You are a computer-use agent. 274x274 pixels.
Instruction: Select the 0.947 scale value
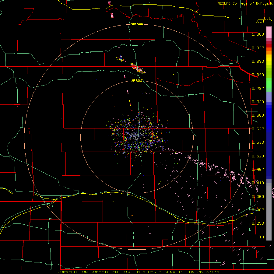pos(258,48)
